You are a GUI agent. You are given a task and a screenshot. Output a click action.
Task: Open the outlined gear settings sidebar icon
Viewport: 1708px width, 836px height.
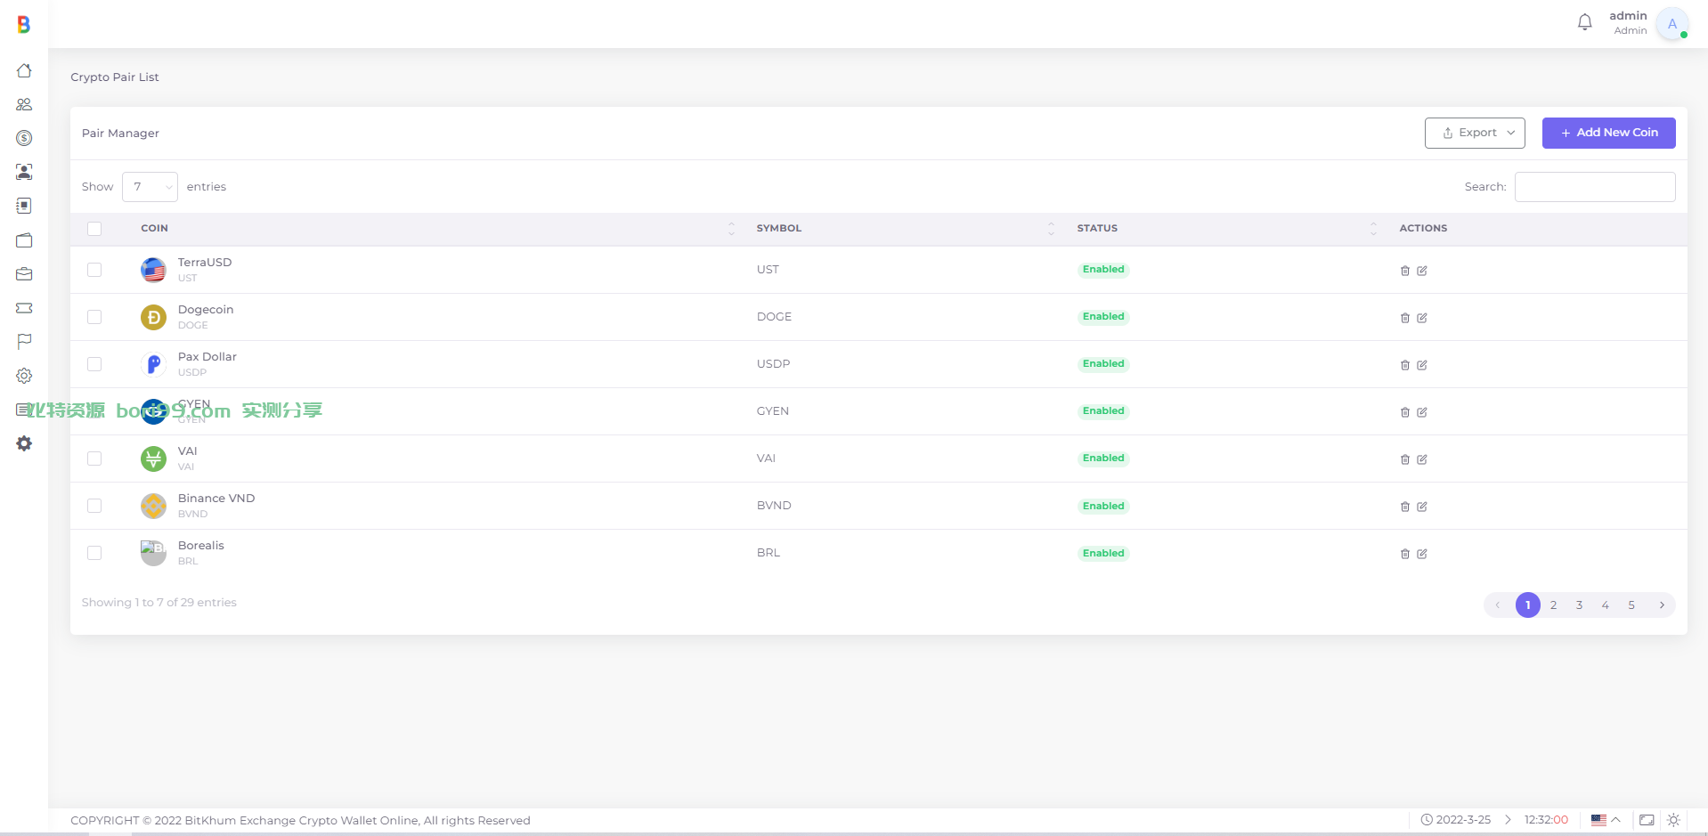click(x=24, y=376)
